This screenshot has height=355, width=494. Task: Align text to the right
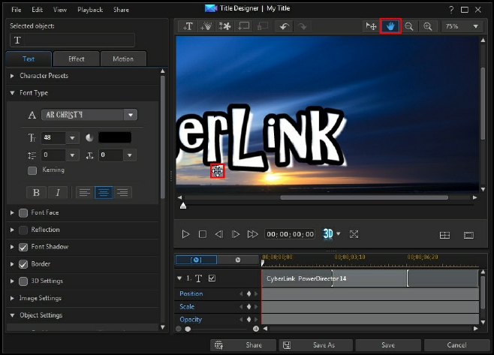pos(122,192)
